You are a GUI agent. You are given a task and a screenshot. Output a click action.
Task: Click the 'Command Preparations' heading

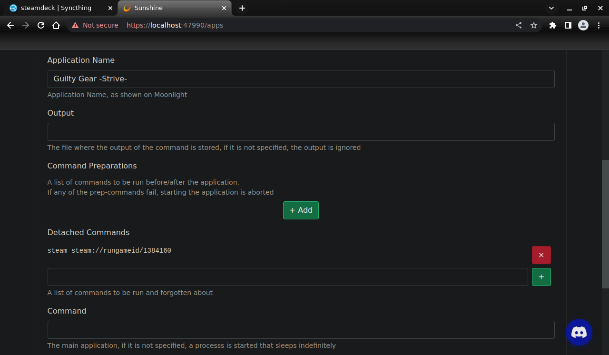click(92, 166)
